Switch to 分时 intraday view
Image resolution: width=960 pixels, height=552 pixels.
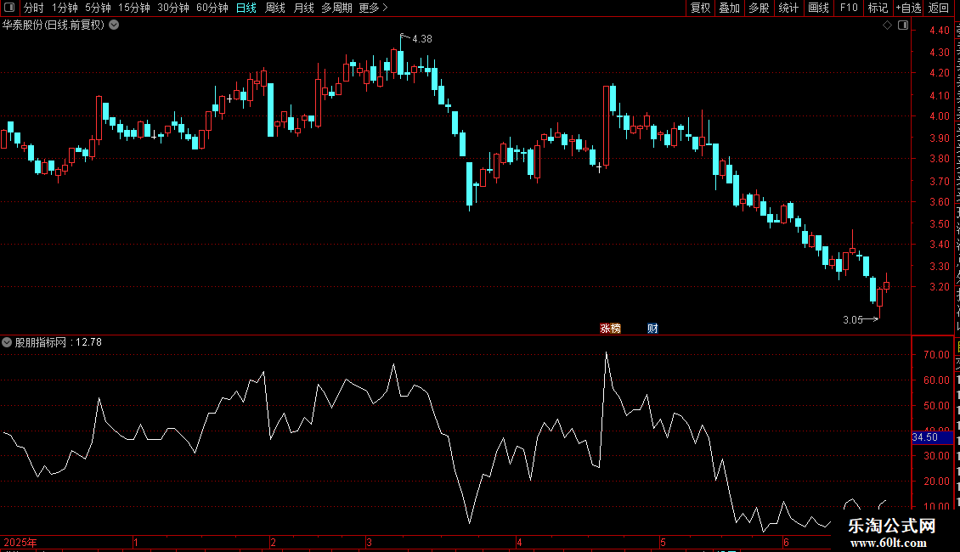[x=34, y=8]
